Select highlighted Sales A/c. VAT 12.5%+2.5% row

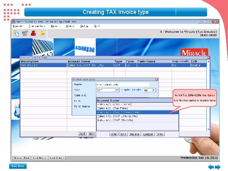coord(137,112)
